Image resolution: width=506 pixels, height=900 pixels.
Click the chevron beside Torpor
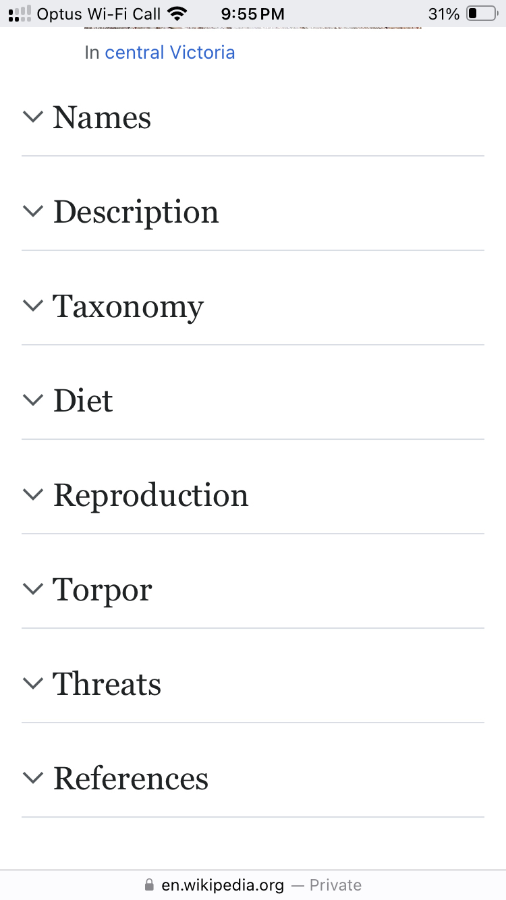32,589
